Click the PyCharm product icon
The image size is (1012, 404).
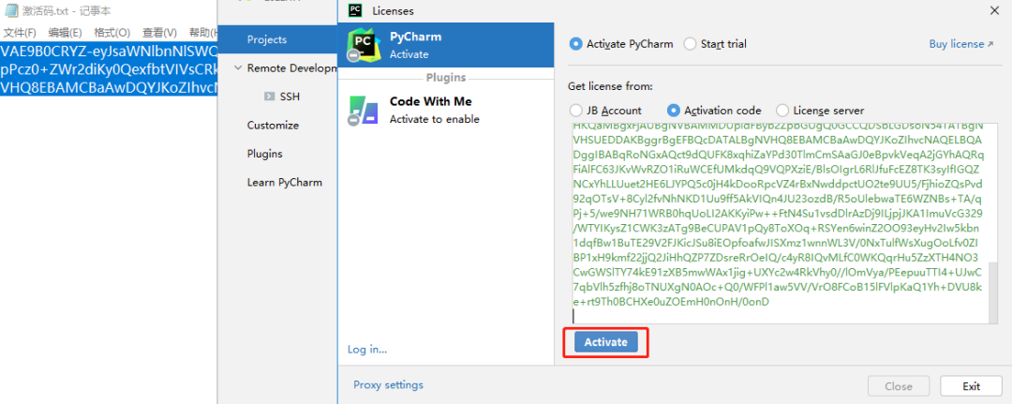tap(362, 45)
